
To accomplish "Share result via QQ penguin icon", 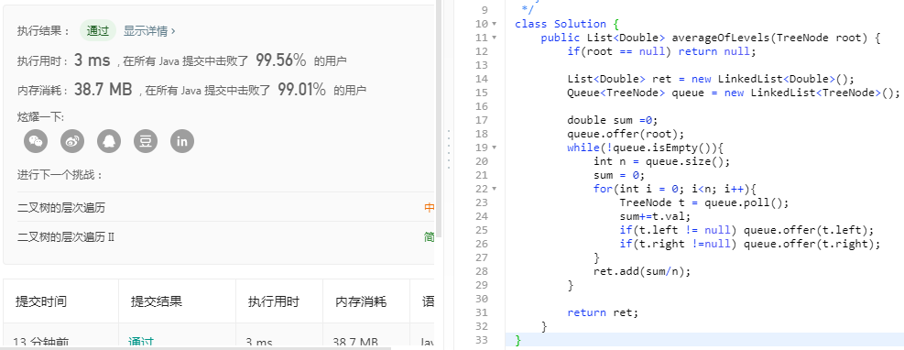I will click(x=109, y=141).
